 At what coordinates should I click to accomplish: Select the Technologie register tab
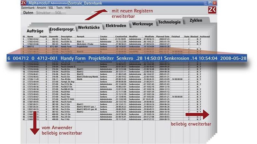click(169, 22)
